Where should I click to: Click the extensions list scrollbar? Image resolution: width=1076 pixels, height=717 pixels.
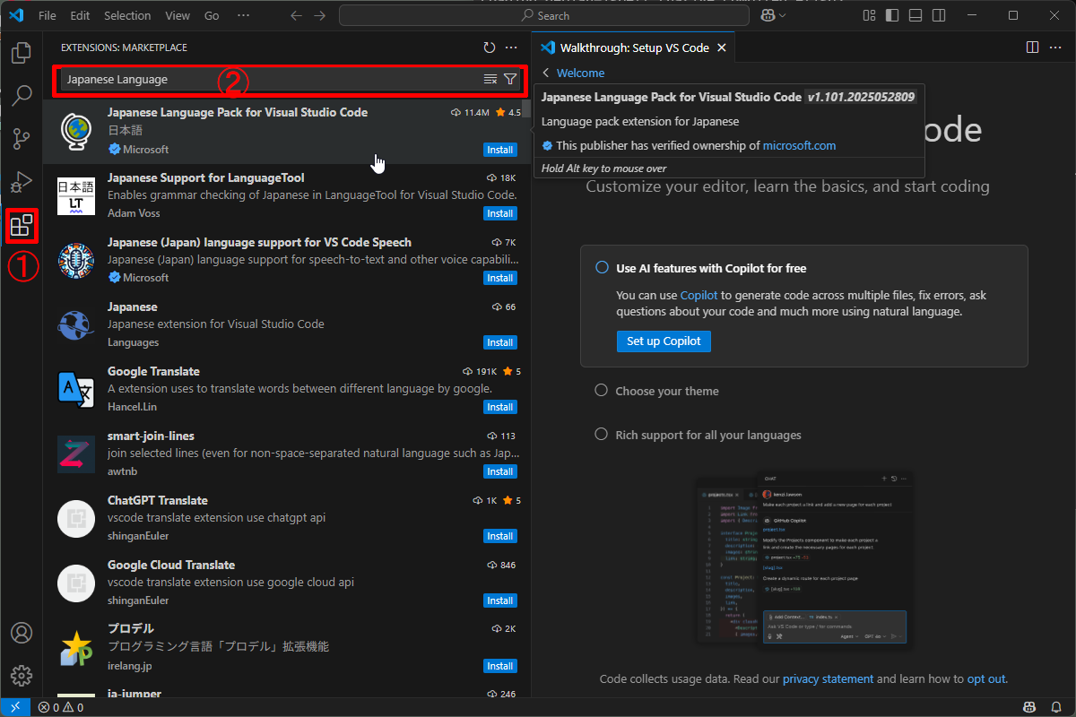point(527,108)
